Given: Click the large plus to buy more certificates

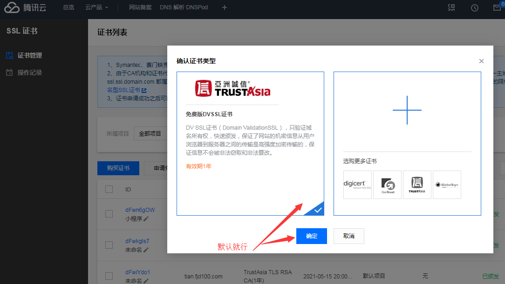Looking at the screenshot, I should pyautogui.click(x=407, y=110).
